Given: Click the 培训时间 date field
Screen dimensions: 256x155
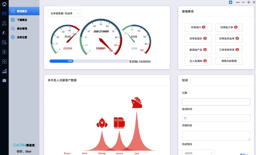Looking at the screenshot, I should tap(216, 118).
